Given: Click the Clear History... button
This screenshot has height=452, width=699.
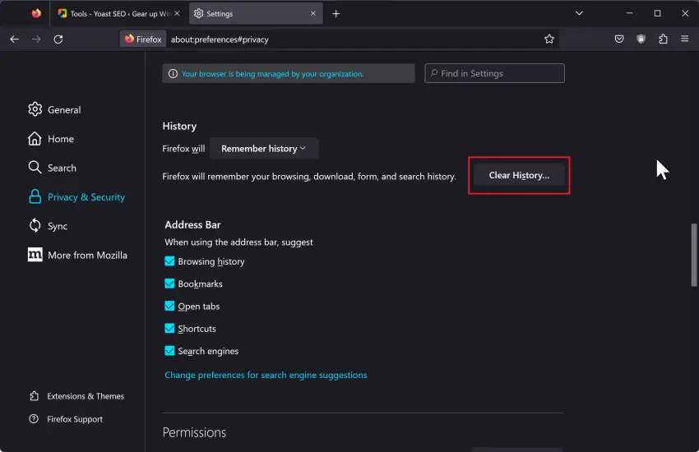Looking at the screenshot, I should pos(519,175).
